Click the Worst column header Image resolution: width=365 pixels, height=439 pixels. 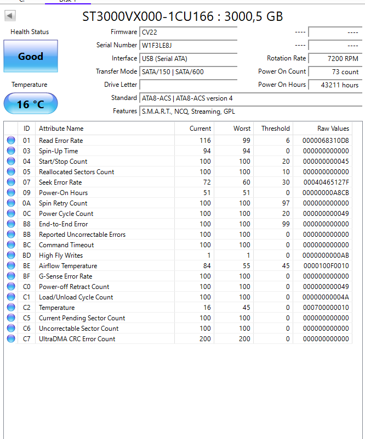point(234,129)
